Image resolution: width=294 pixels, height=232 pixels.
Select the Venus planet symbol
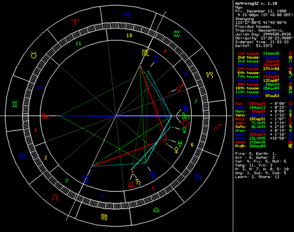[176, 150]
